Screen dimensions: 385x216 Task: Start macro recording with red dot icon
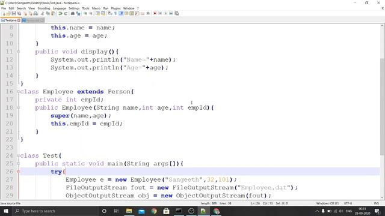(155, 13)
